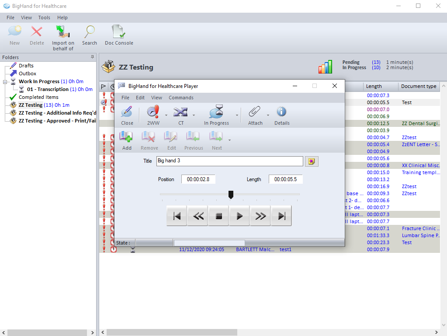The width and height of the screenshot is (447, 336).
Task: Open dropdown arrow next to Attach
Action: pos(268,115)
